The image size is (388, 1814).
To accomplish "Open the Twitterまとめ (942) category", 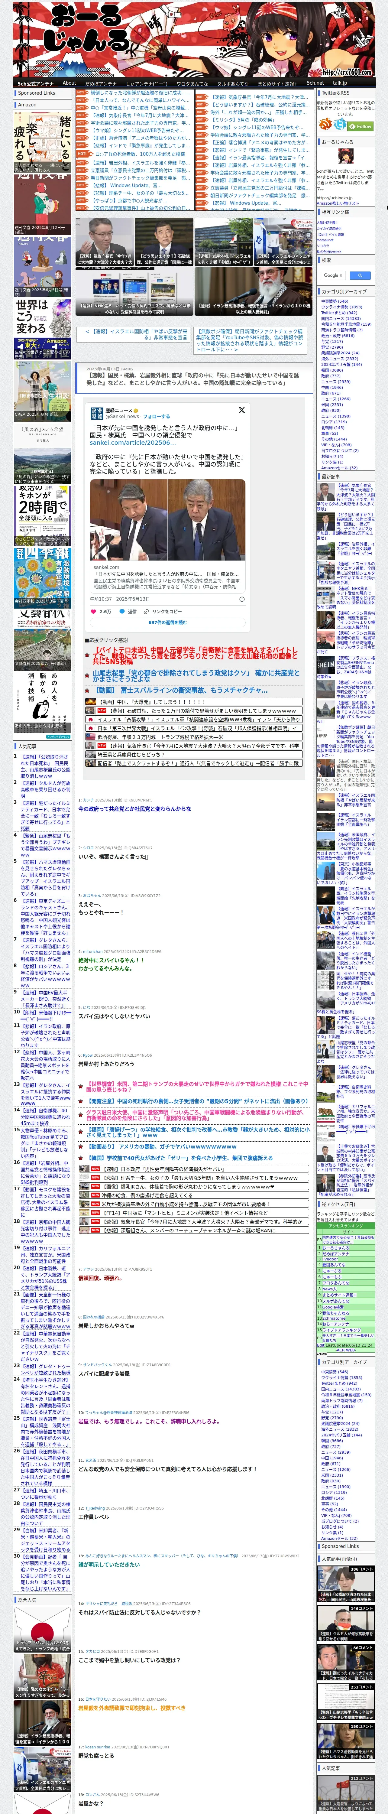I will point(339,313).
